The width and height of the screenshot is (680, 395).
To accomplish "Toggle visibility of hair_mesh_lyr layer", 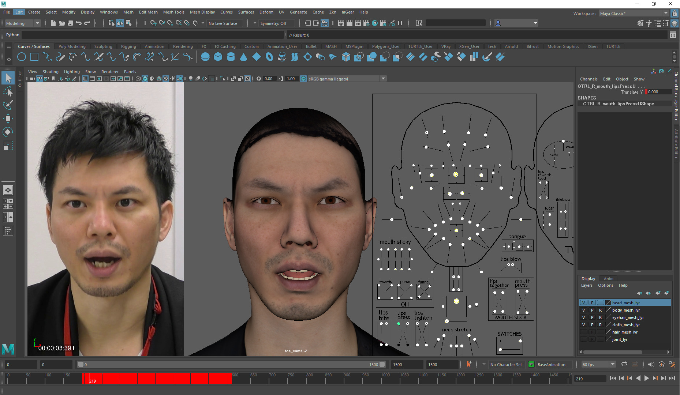I will pos(583,332).
